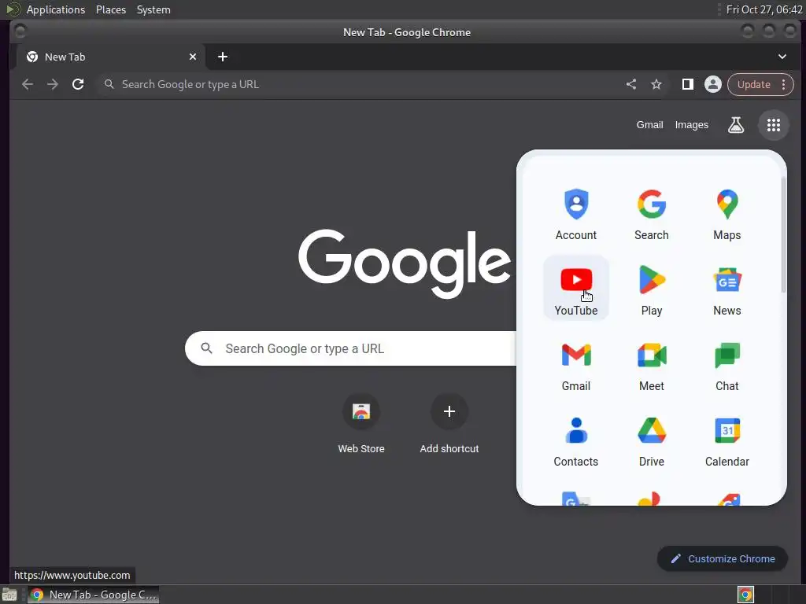Select the New Tab tab

pos(110,57)
